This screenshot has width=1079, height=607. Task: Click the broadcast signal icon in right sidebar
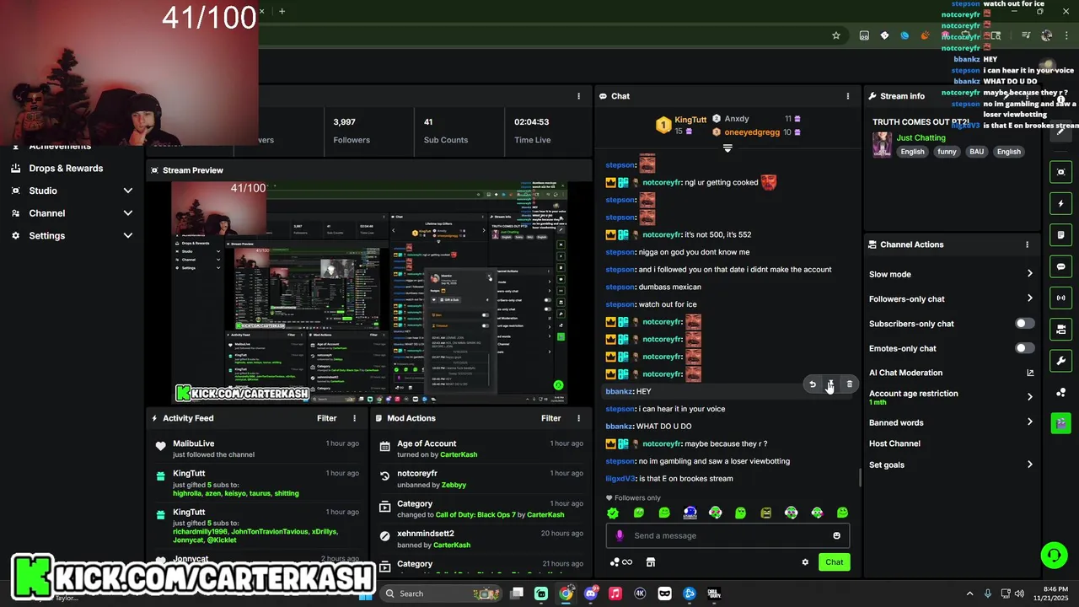1060,298
